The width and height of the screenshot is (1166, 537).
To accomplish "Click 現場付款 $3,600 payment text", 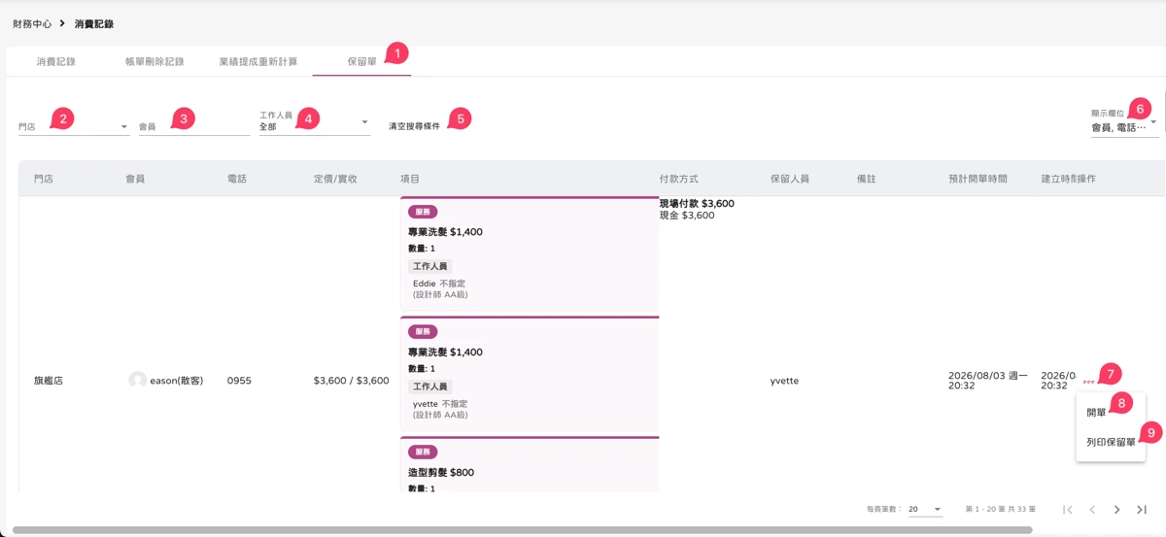I will point(697,204).
